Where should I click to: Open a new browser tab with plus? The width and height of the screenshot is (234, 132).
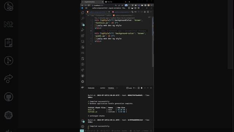(x=129, y=2)
